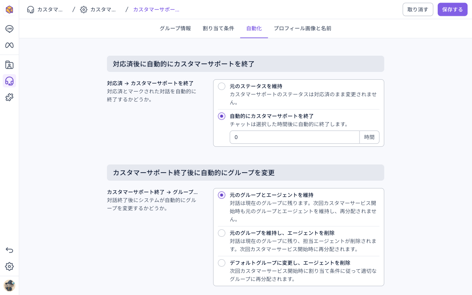Open the Meta channel icon in sidebar

[x=9, y=45]
